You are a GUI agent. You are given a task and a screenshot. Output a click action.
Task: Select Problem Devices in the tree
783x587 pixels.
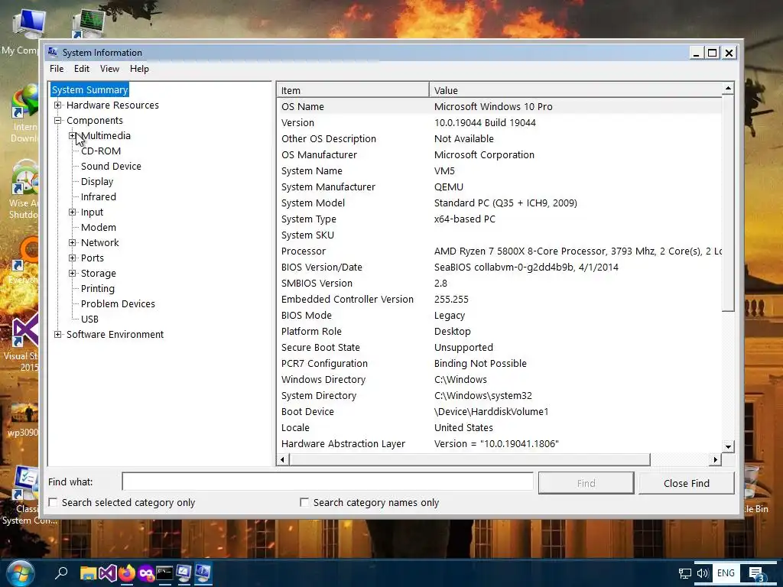118,304
